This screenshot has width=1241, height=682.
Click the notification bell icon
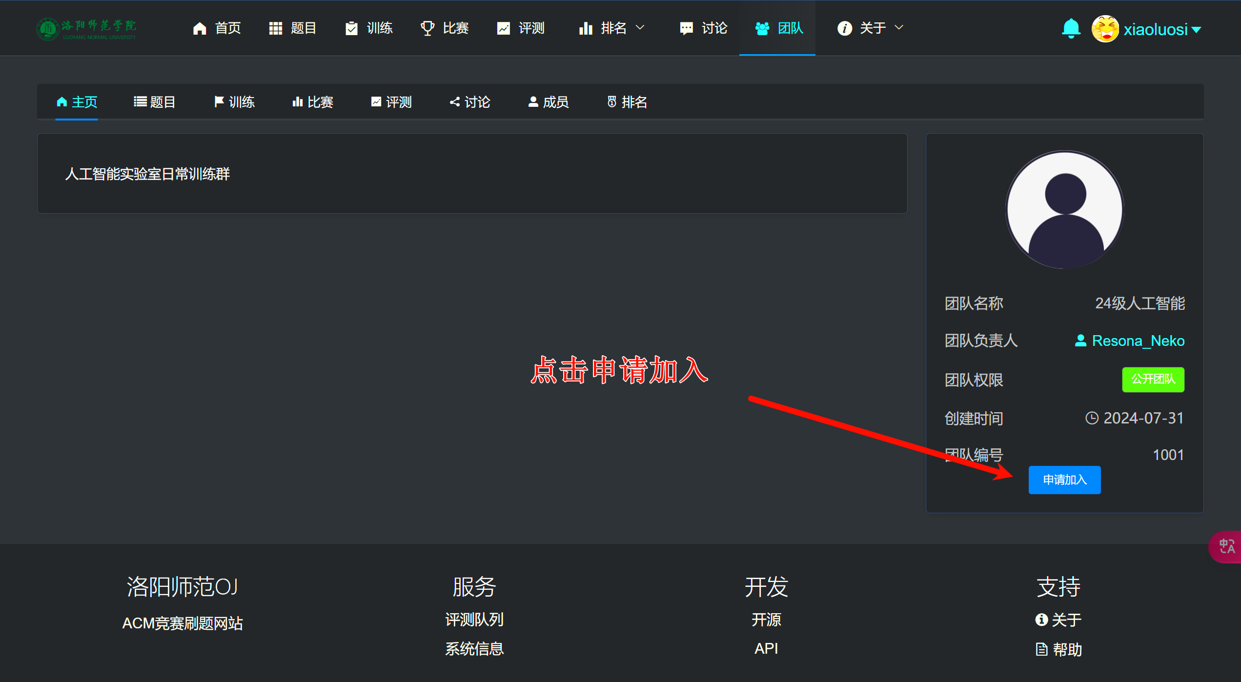click(x=1071, y=28)
